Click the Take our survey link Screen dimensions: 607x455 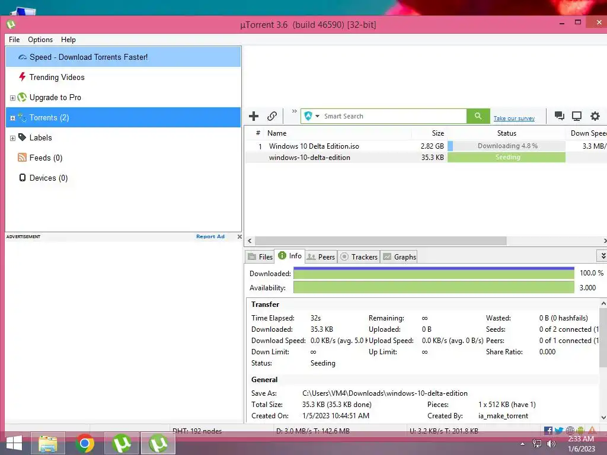click(x=514, y=118)
